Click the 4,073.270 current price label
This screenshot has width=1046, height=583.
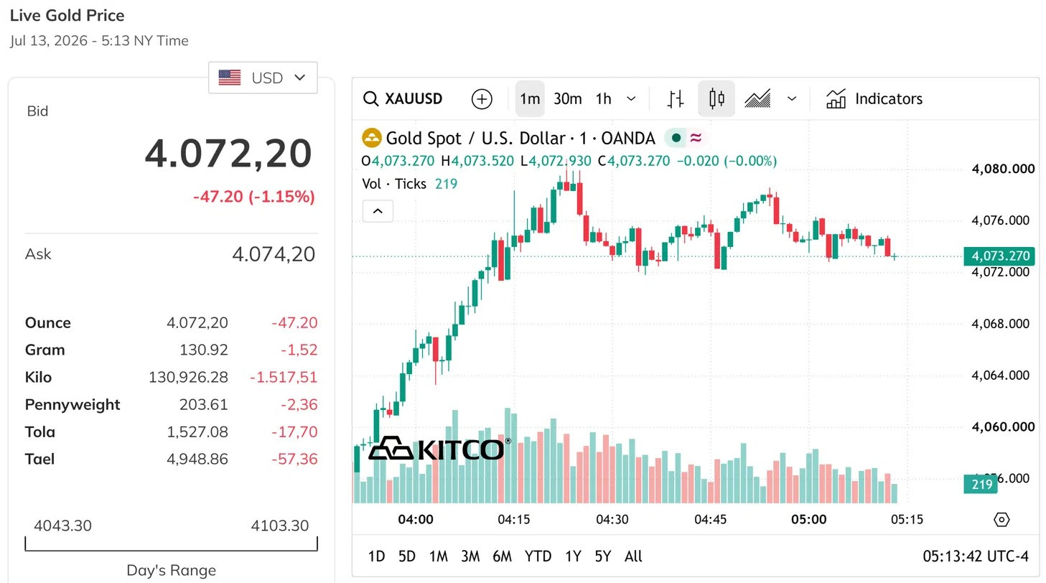tap(999, 256)
